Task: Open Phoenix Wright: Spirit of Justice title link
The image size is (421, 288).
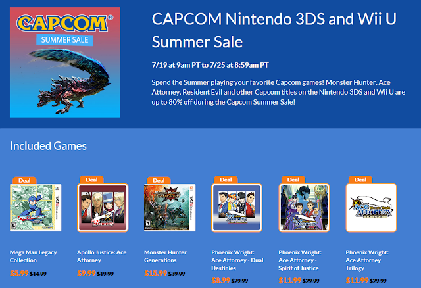Action: tap(300, 260)
